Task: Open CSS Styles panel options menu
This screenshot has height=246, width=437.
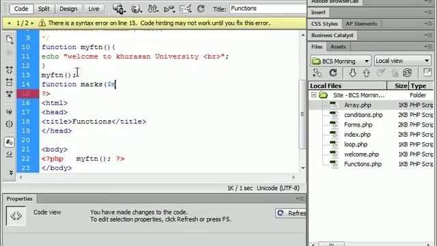Action: point(428,24)
